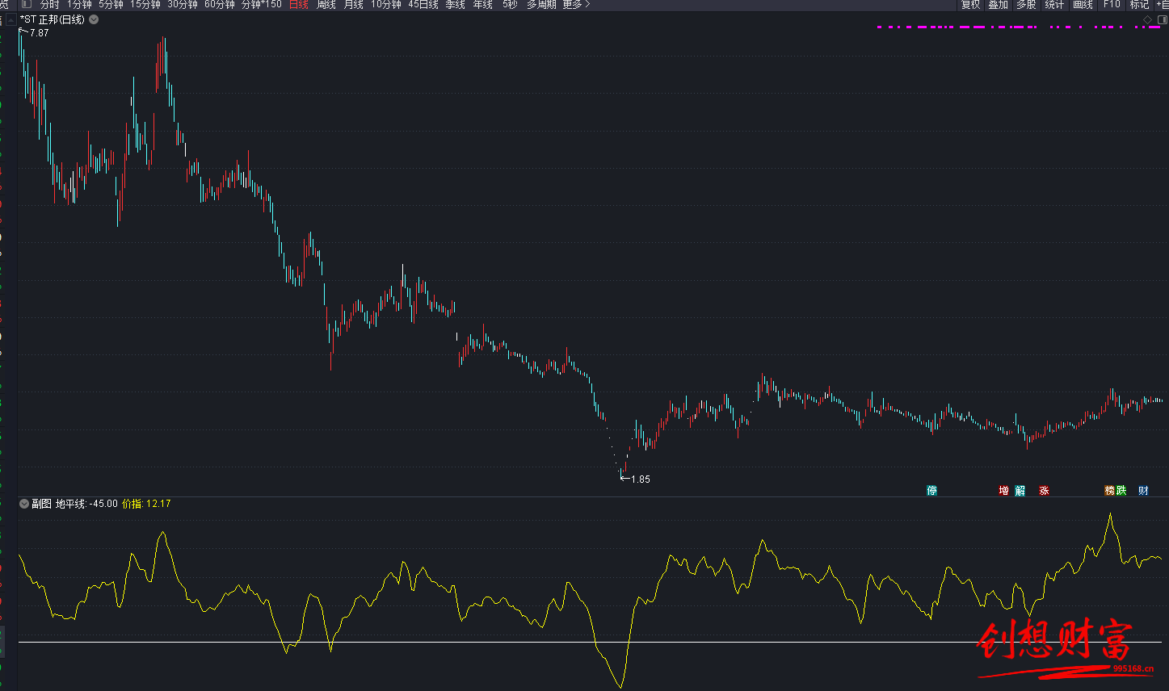
Task: Select the 5分钟 period tab
Action: 111,5
